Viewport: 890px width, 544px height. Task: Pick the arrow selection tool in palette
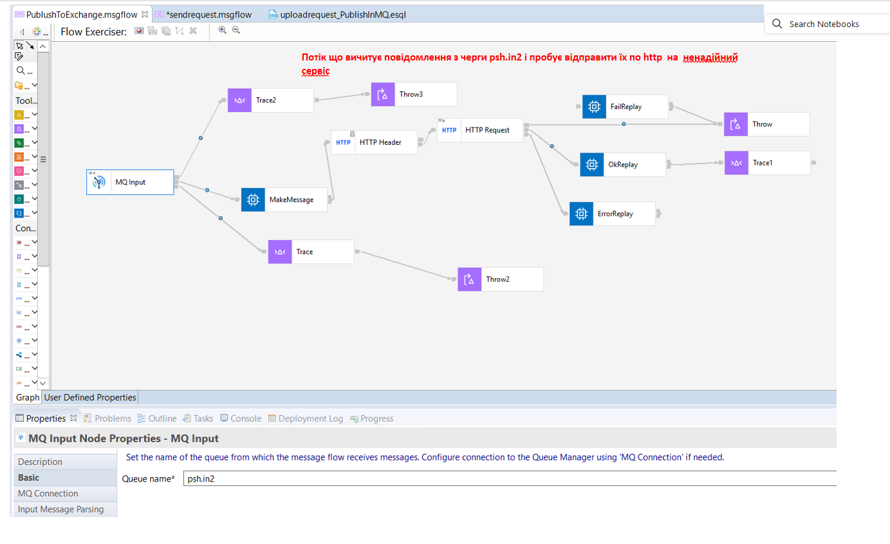19,46
